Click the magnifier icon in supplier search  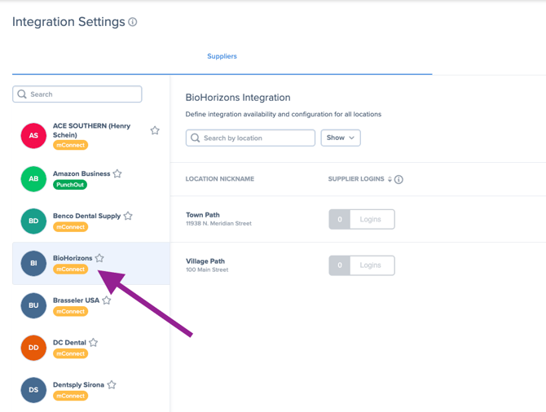pyautogui.click(x=22, y=94)
